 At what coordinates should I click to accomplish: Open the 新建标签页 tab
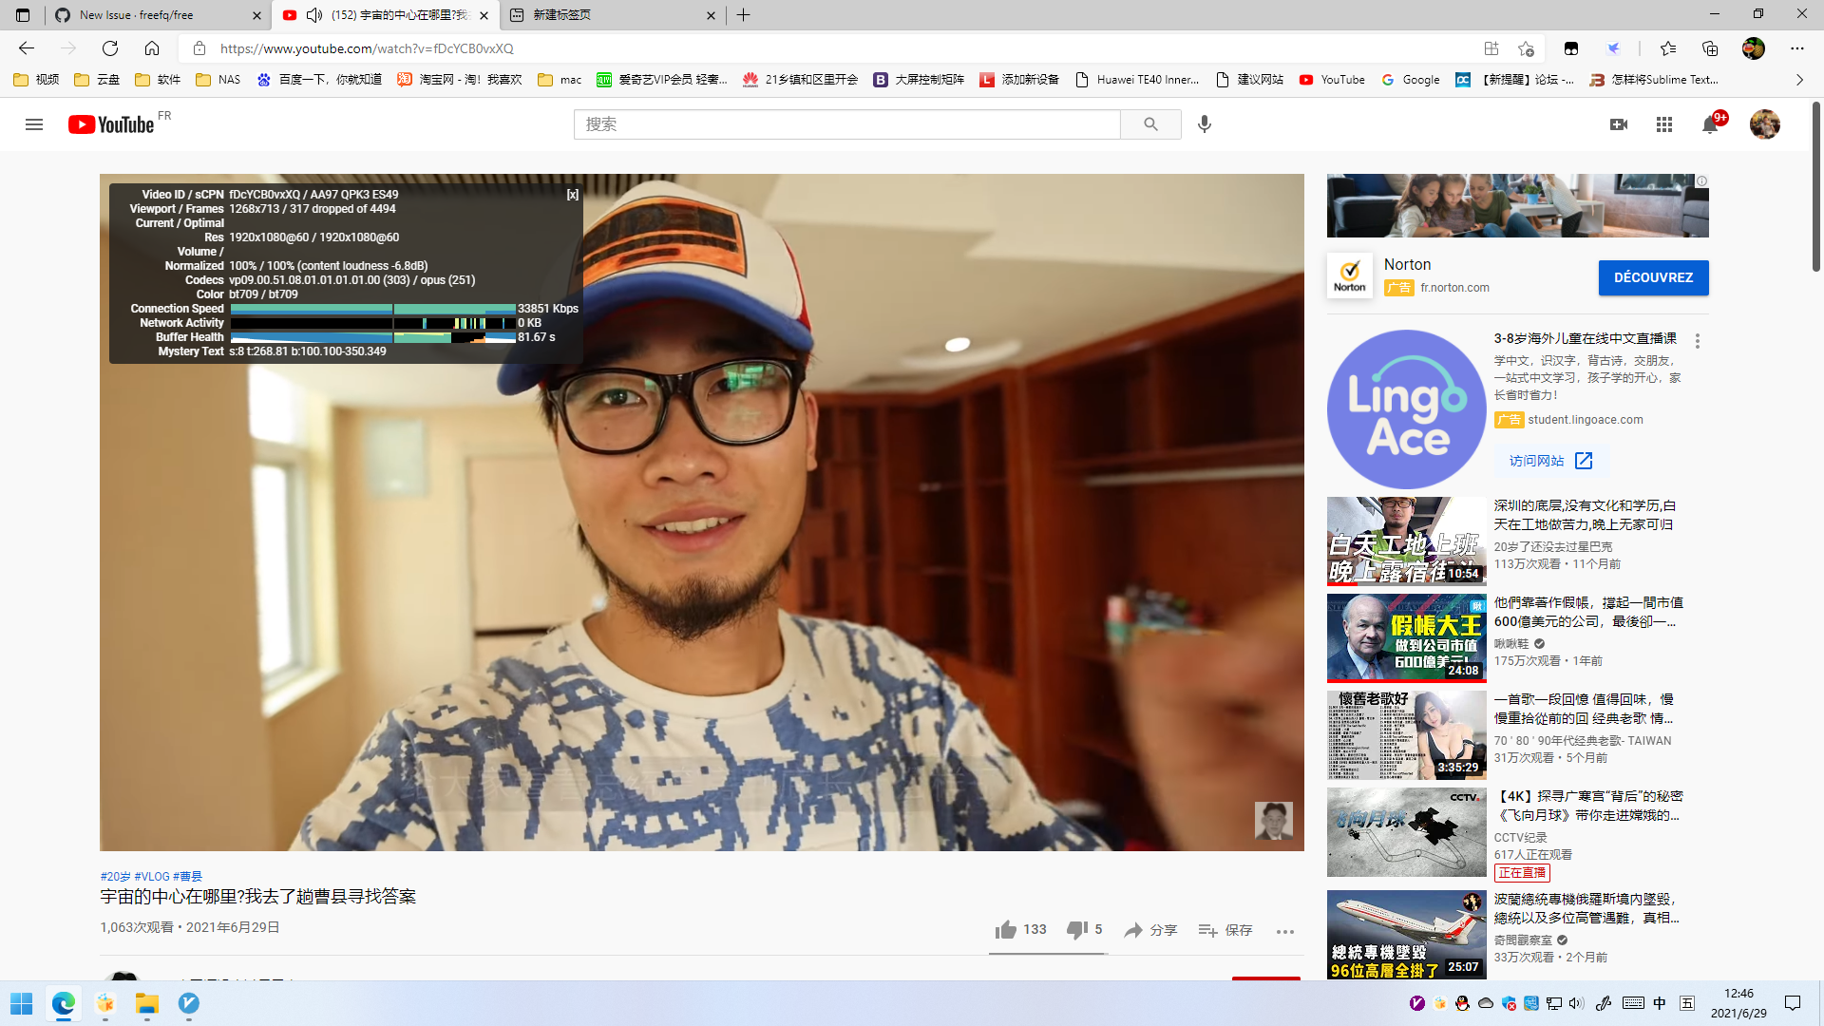(608, 15)
